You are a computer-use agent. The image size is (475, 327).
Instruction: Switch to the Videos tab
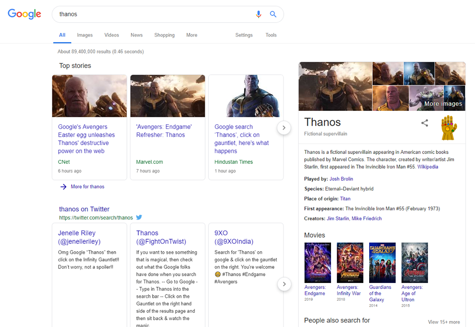pyautogui.click(x=111, y=35)
